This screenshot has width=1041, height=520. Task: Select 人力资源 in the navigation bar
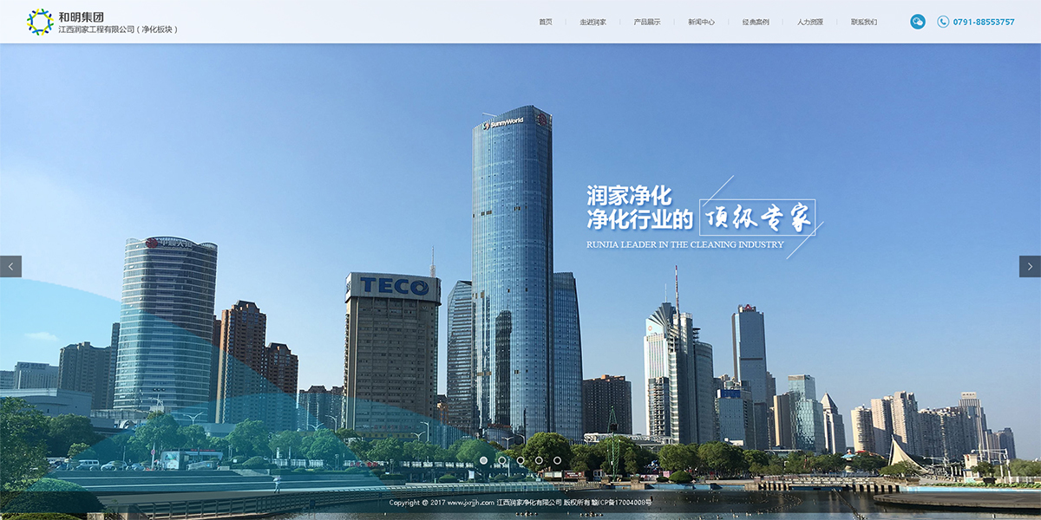pyautogui.click(x=809, y=23)
